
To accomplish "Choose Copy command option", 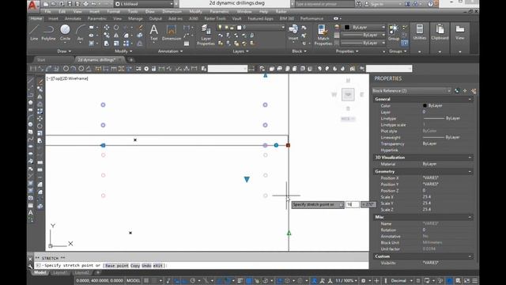I will click(135, 266).
